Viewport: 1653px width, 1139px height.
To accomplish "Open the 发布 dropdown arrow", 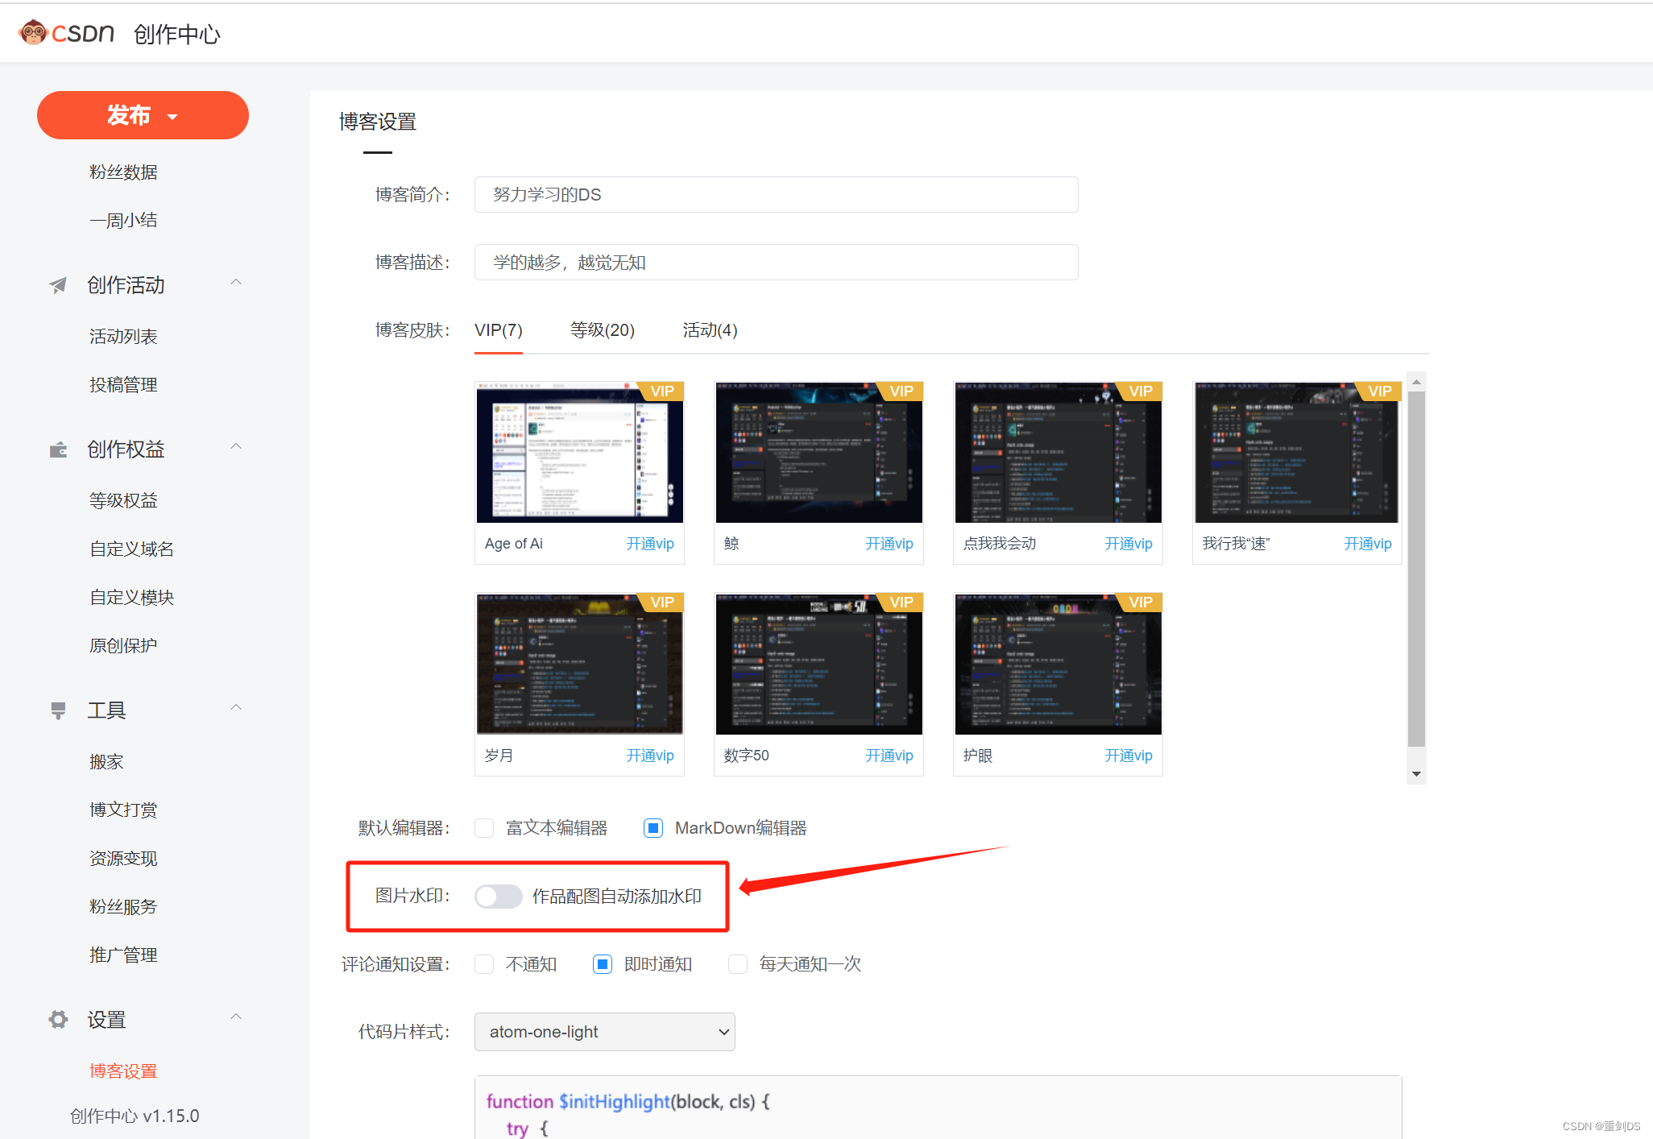I will tap(172, 117).
